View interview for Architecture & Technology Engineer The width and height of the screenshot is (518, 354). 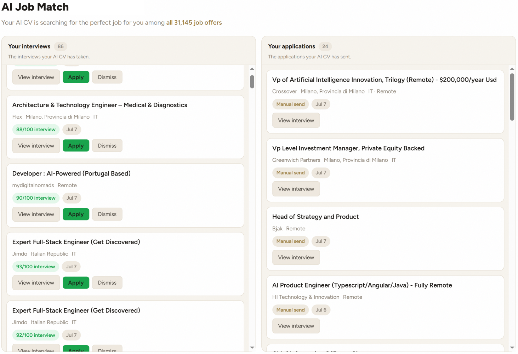pyautogui.click(x=36, y=146)
